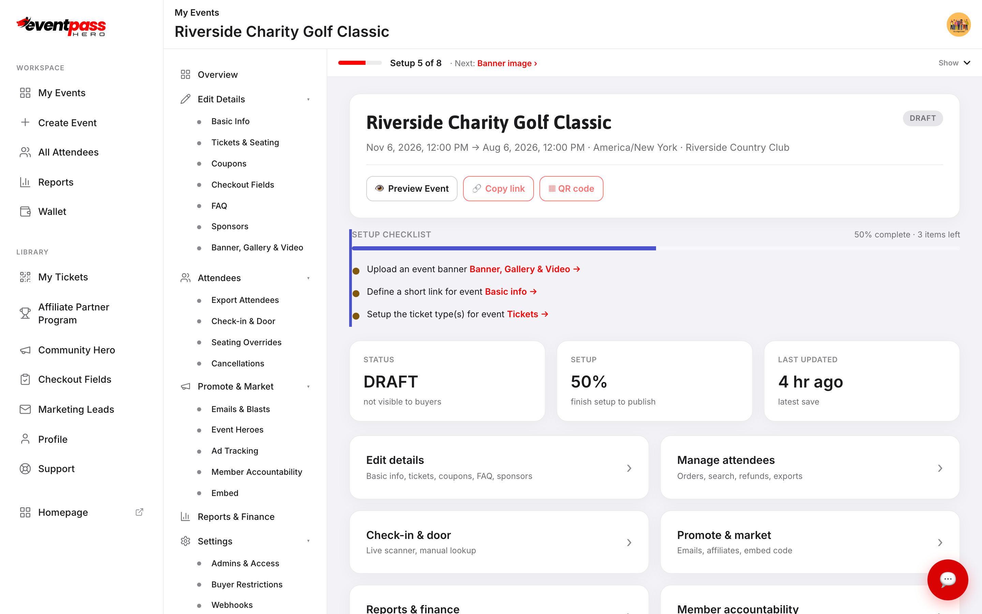Open Emails & Blasts
The image size is (982, 614).
coord(240,409)
